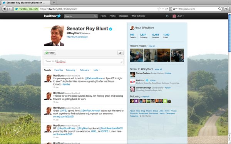Image resolution: width=231 pixels, height=144 pixels.
Task: Expand the Lists tab dropdown
Action: point(99,70)
